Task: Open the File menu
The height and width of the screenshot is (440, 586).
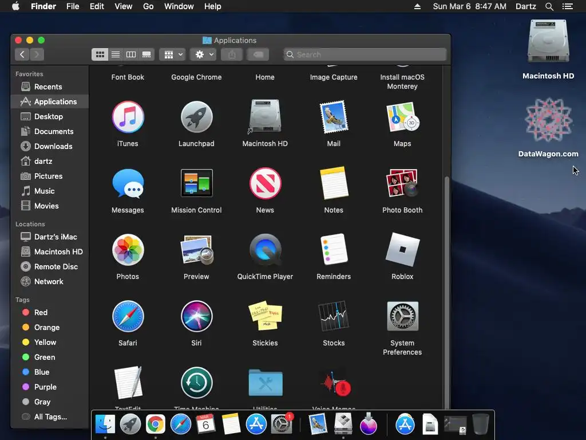Action: tap(73, 6)
